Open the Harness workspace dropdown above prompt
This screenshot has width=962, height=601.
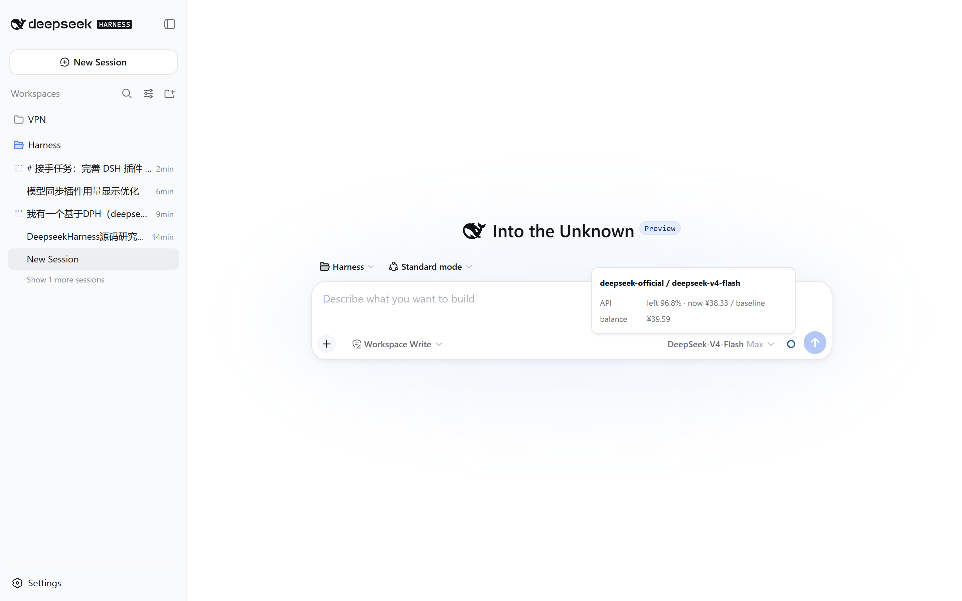click(347, 267)
